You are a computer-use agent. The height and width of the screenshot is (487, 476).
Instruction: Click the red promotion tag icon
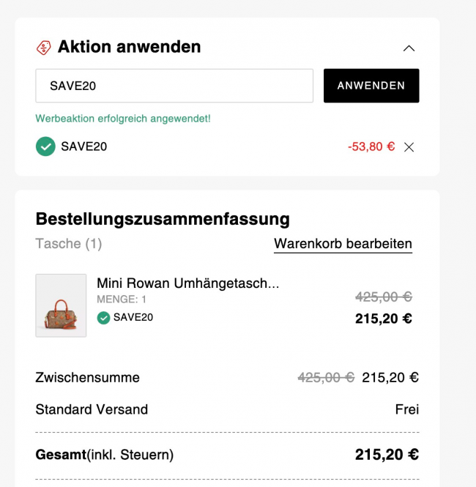point(44,48)
